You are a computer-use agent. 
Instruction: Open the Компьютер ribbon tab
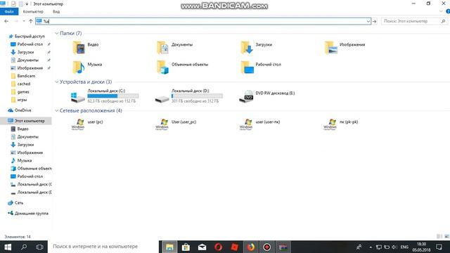33,11
